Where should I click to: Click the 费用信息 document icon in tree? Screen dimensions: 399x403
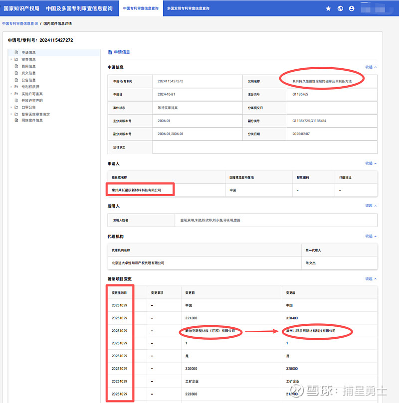16,66
